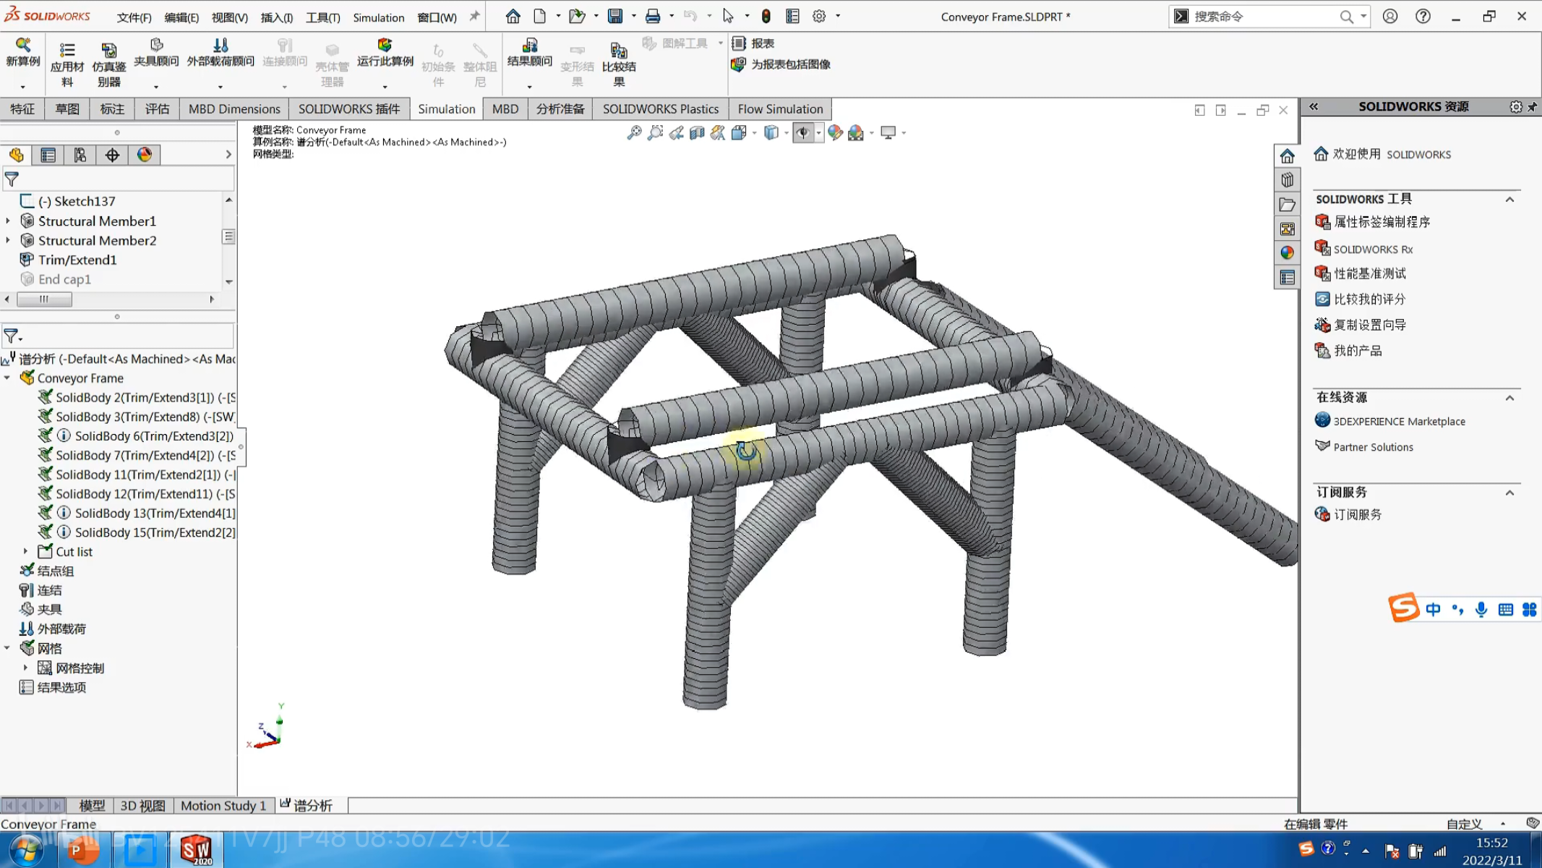1542x868 pixels.
Task: Open the FeatureManager design tree tab icon
Action: pyautogui.click(x=16, y=155)
